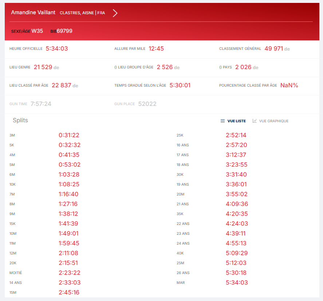Click the Gun Time value 7:57:24

(x=41, y=104)
